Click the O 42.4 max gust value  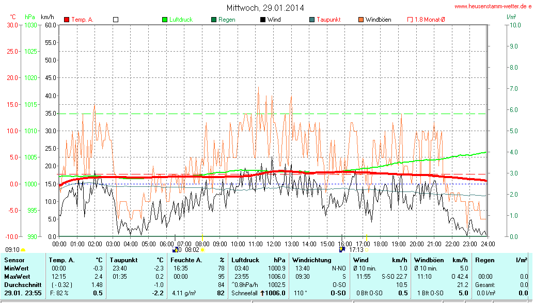pos(460,277)
